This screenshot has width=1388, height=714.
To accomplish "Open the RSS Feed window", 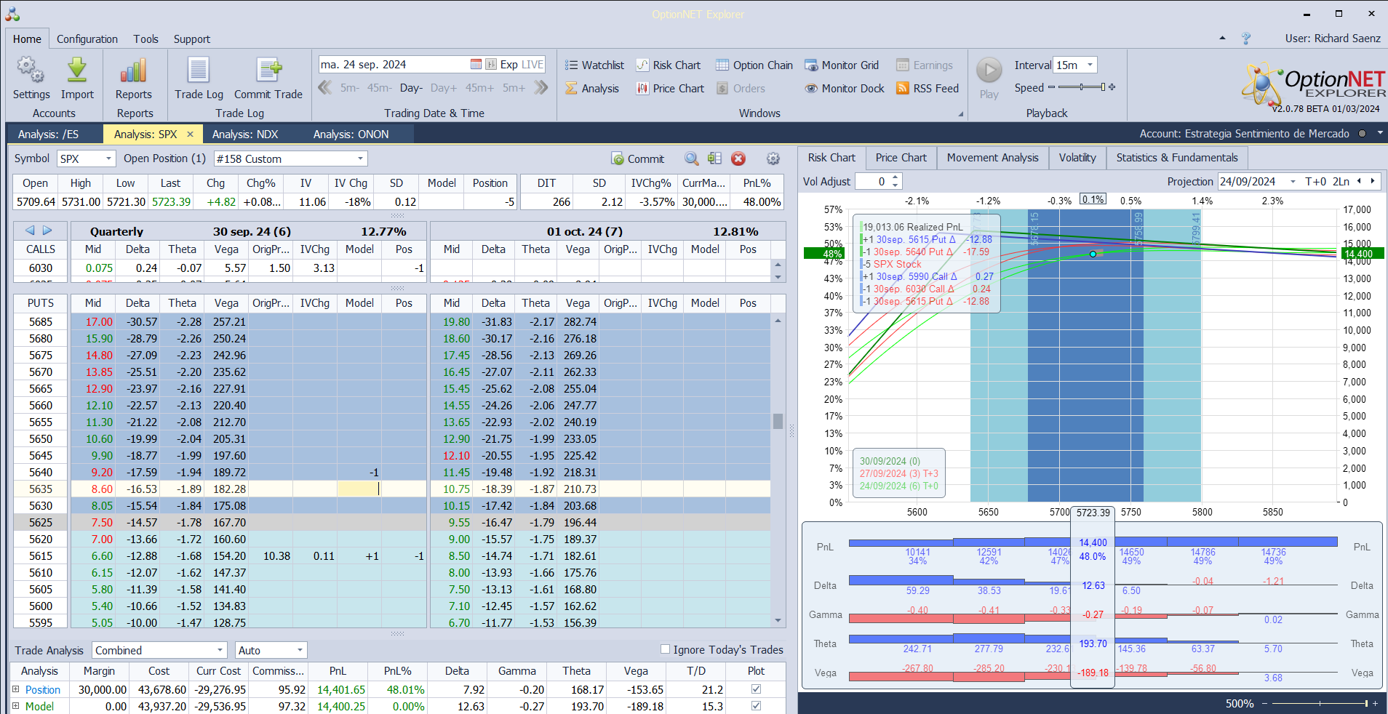I will [x=928, y=89].
